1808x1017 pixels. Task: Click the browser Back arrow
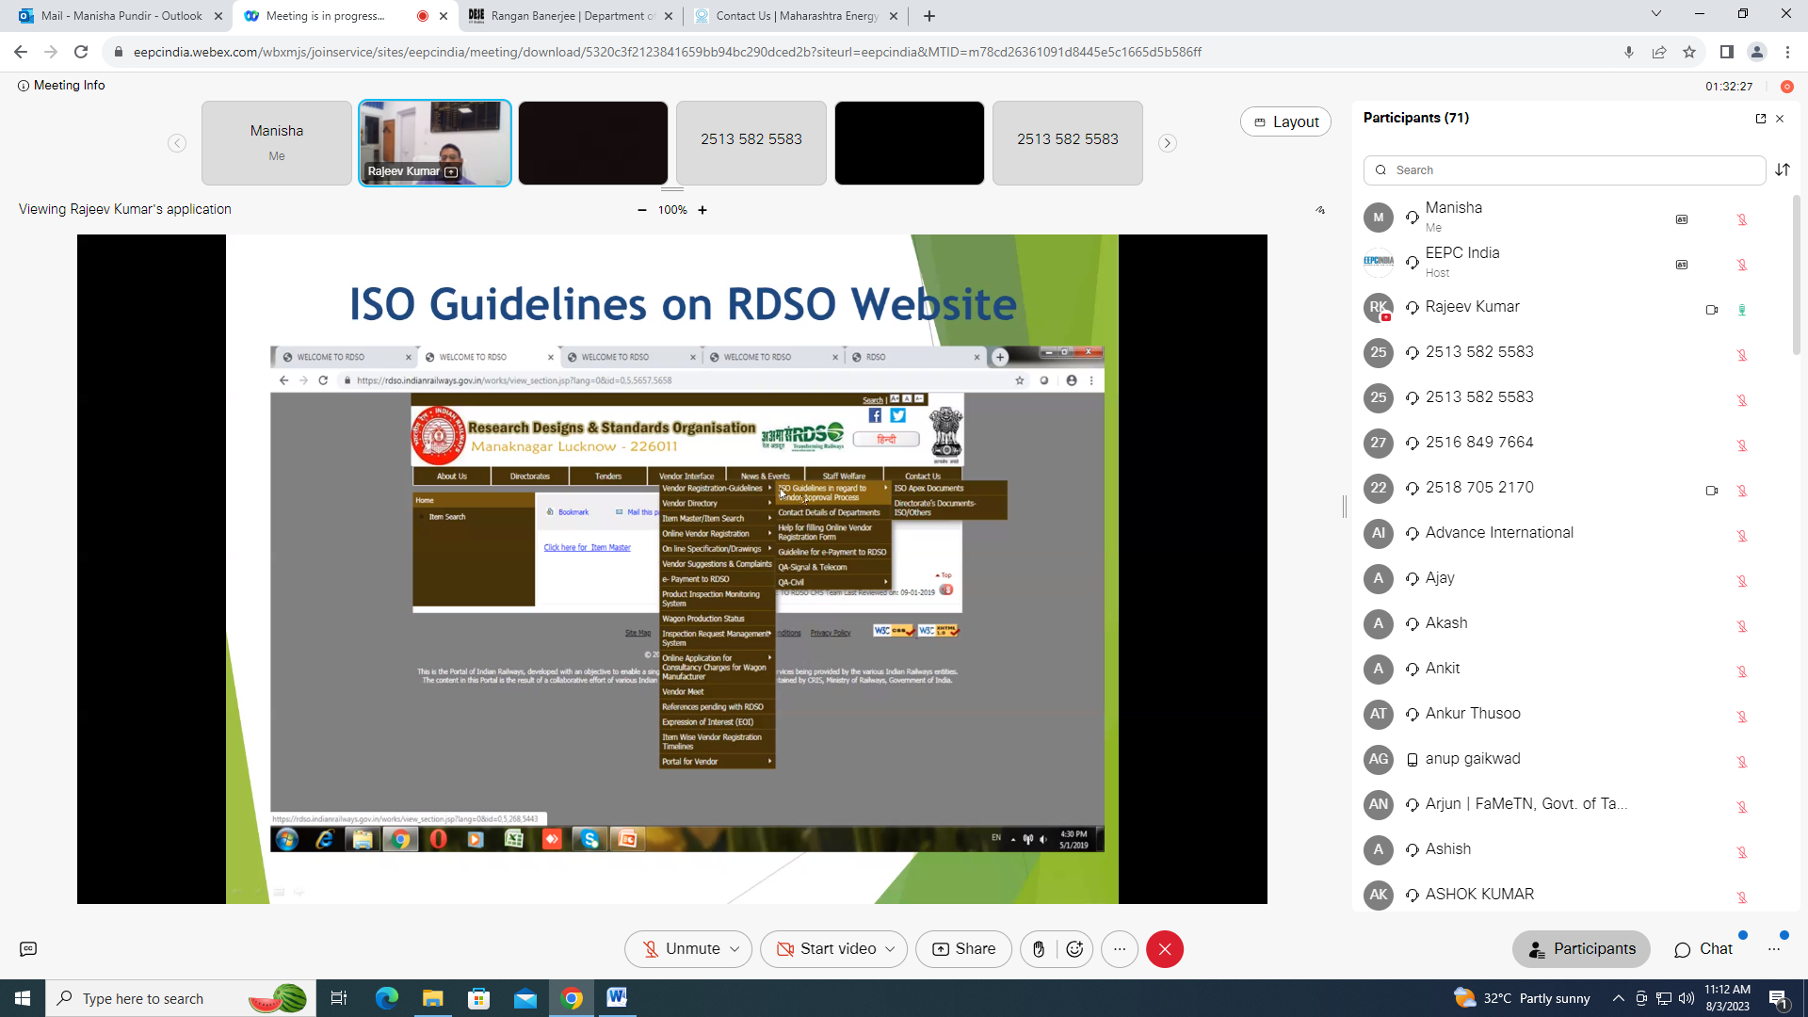(21, 52)
